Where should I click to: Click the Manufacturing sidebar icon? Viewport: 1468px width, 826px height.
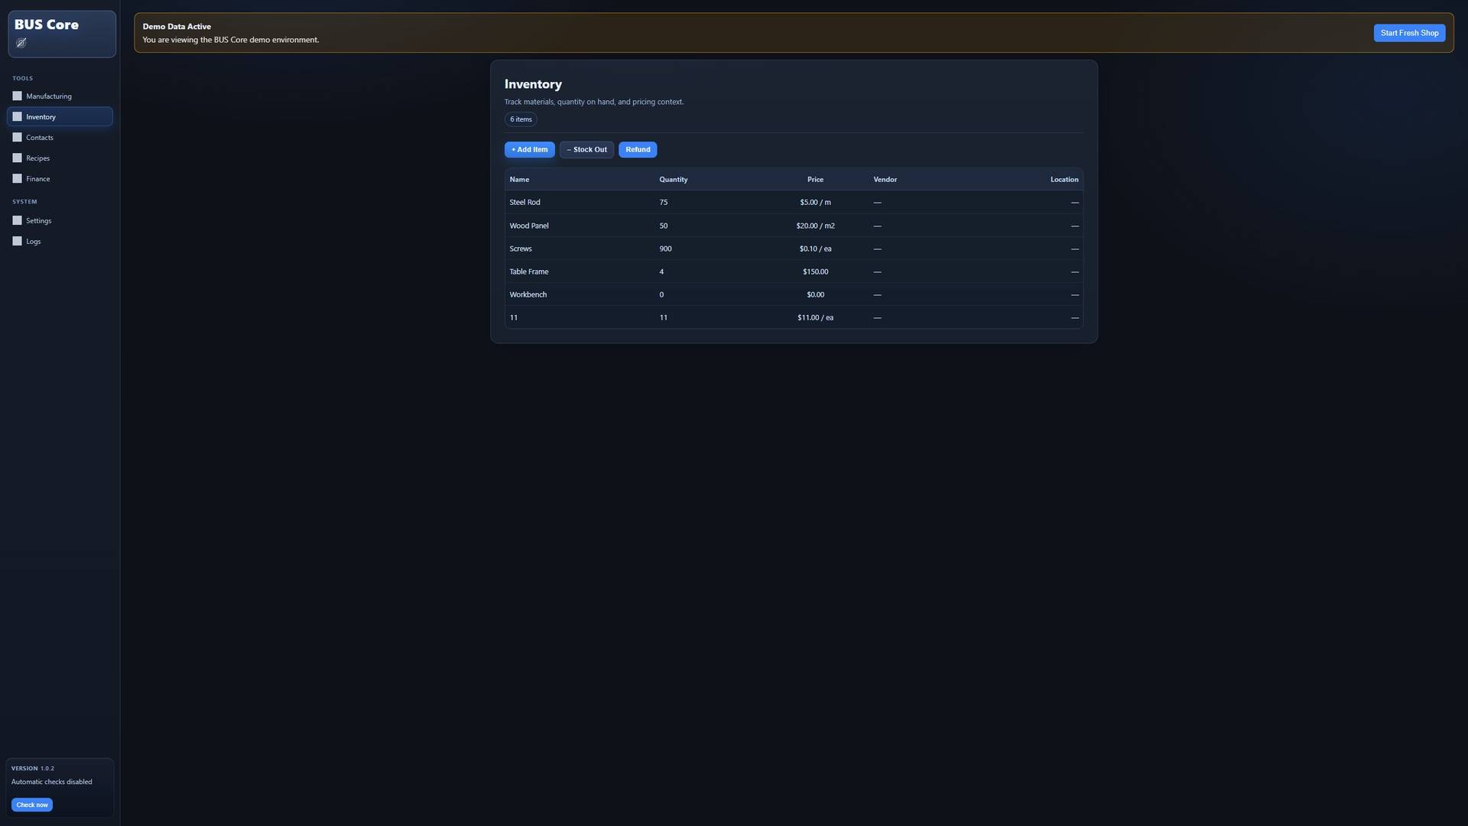click(x=17, y=96)
